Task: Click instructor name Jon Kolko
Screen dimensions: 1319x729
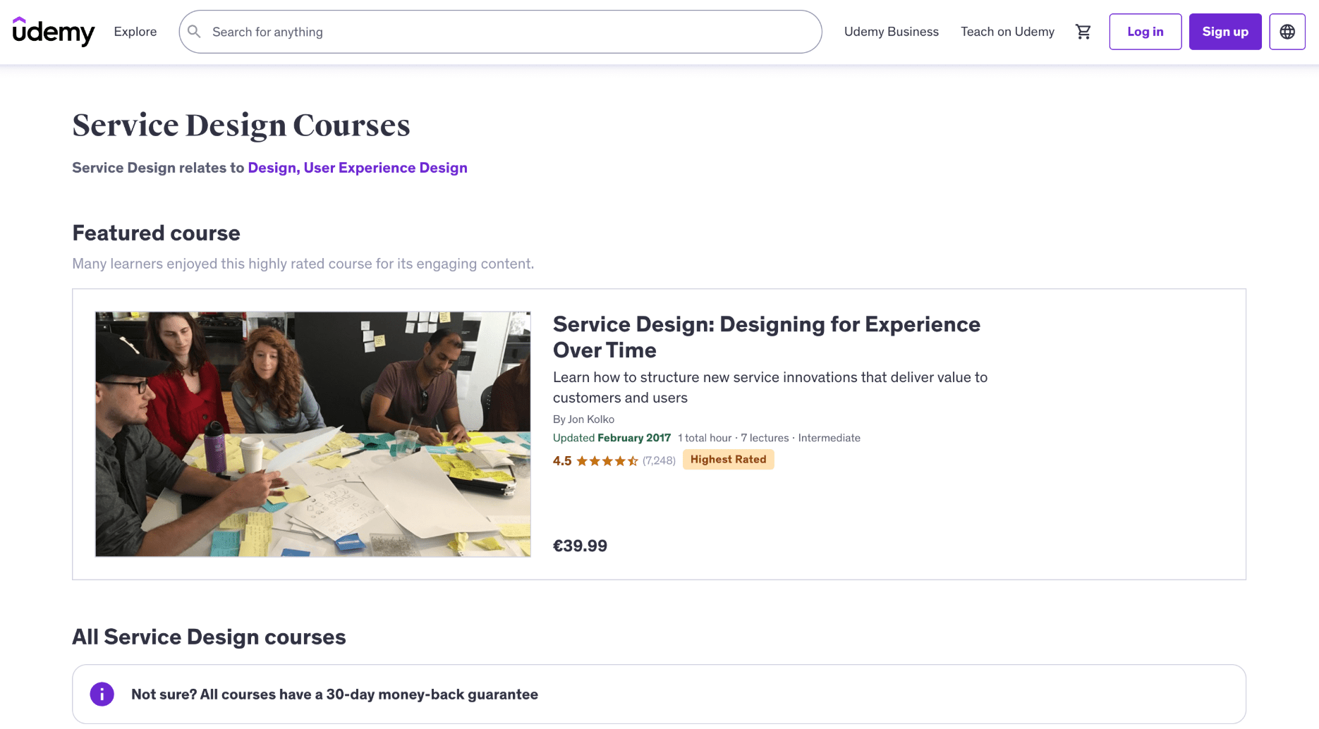Action: click(x=591, y=419)
